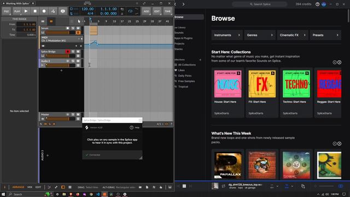Add a new collection with plus icon
Image resolution: width=350 pixels, height=197 pixels.
200,60
